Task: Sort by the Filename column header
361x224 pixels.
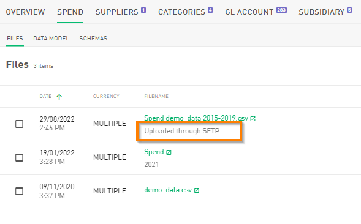Action: (x=156, y=96)
